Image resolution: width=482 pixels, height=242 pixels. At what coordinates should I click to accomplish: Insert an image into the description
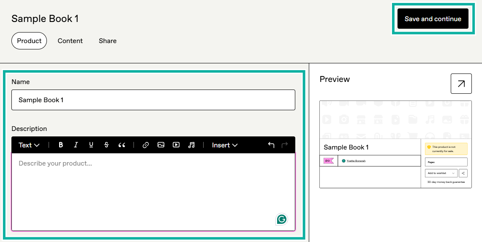[x=161, y=145]
